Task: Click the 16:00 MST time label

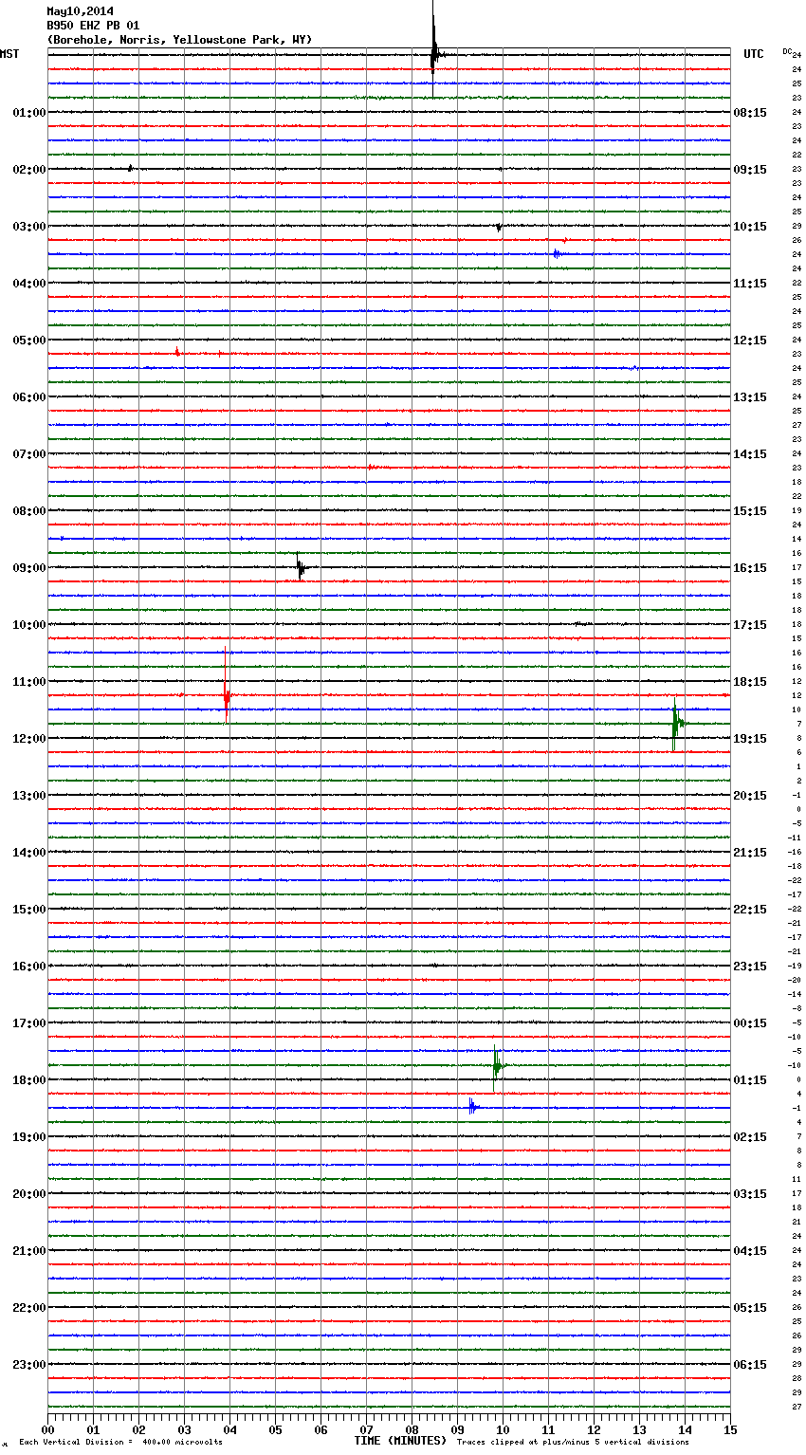Action: (x=28, y=967)
